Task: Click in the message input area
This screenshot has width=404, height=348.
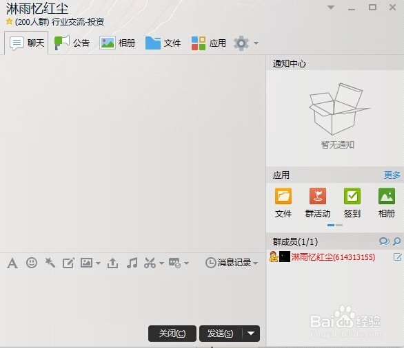Action: pos(132,297)
